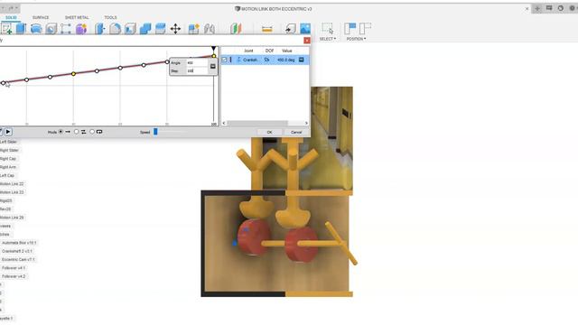Pick the Hole tool icon
Screen dimensions: 578x325
click(51, 29)
